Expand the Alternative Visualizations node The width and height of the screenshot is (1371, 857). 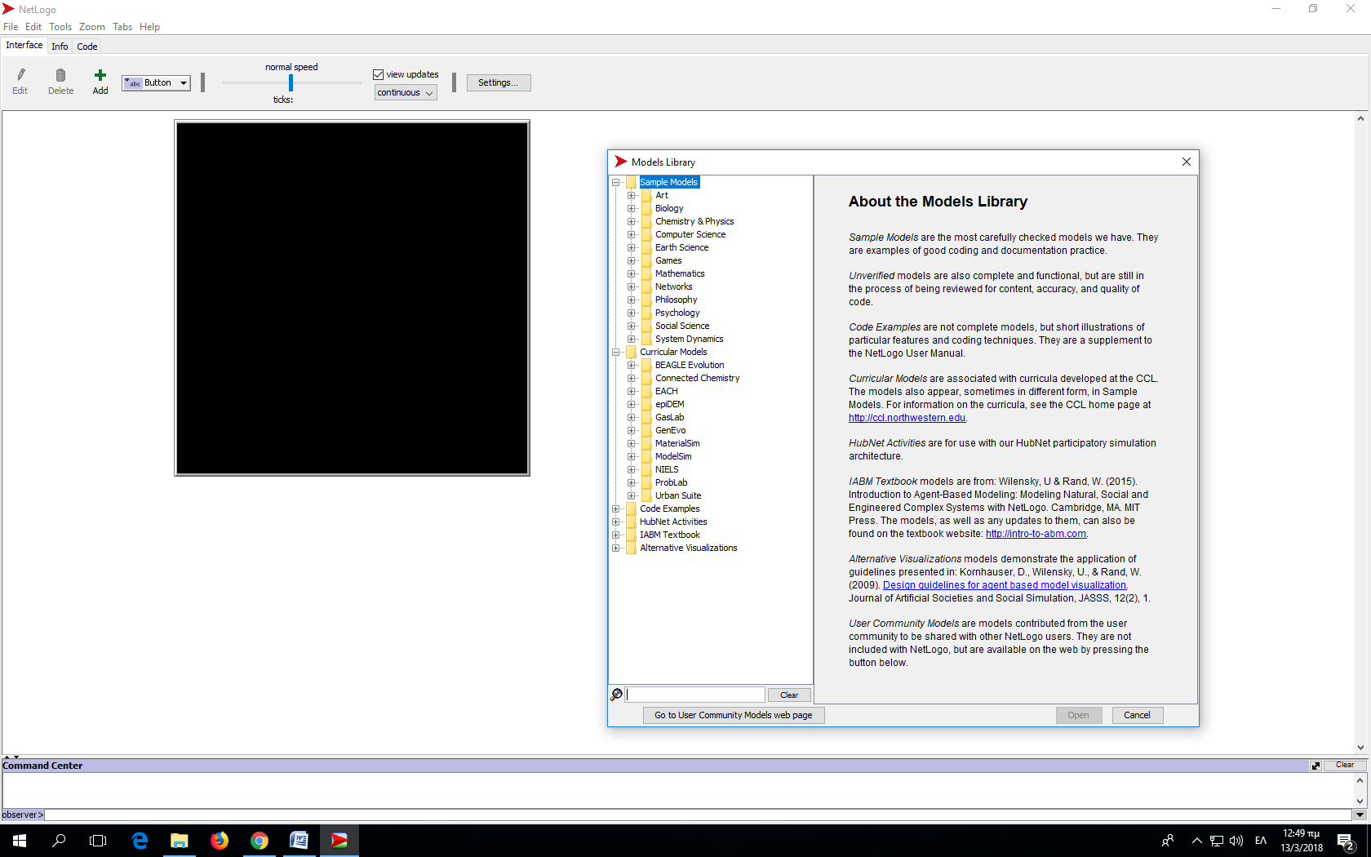click(x=616, y=548)
